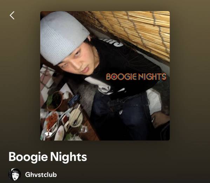Viewport: 210px width, 183px height.
Task: Return to previous screen via back arrow
Action: [12, 15]
